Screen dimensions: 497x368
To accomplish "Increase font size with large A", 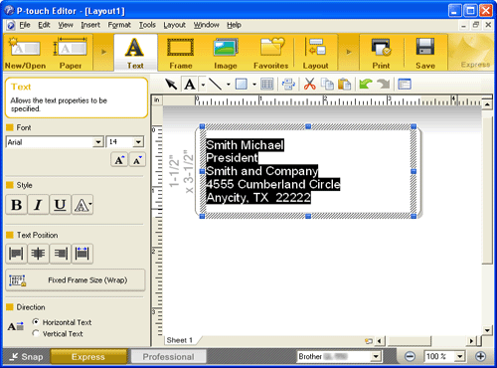I will click(x=119, y=160).
